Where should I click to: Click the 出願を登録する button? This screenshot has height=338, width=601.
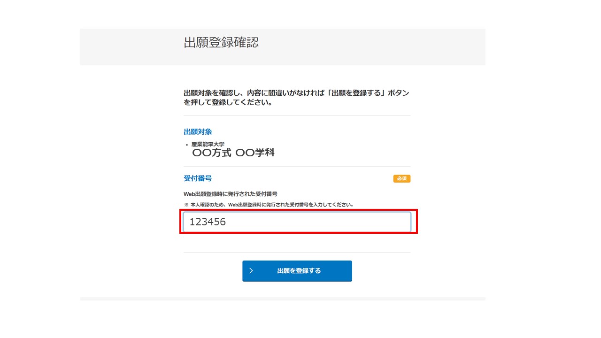(x=297, y=271)
